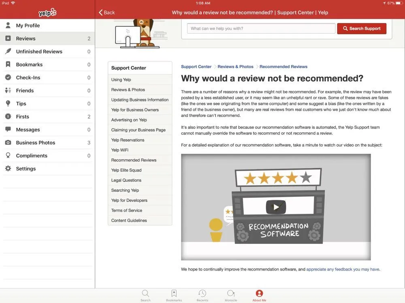The width and height of the screenshot is (405, 303).
Task: Open Yelp for Business Owners topic
Action: click(140, 110)
